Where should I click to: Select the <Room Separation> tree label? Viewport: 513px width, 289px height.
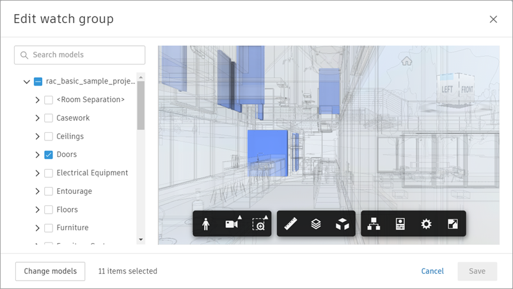pos(91,100)
